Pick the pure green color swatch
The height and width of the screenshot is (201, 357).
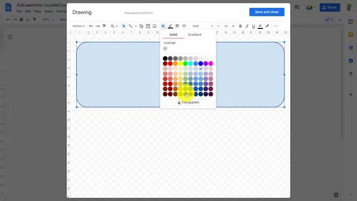coord(185,63)
